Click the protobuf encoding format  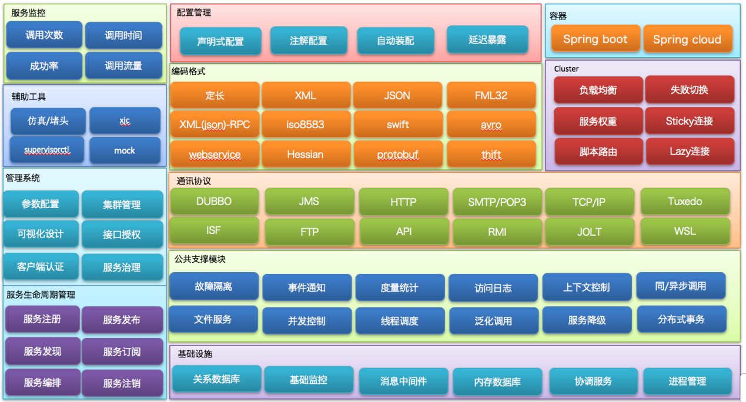point(398,155)
